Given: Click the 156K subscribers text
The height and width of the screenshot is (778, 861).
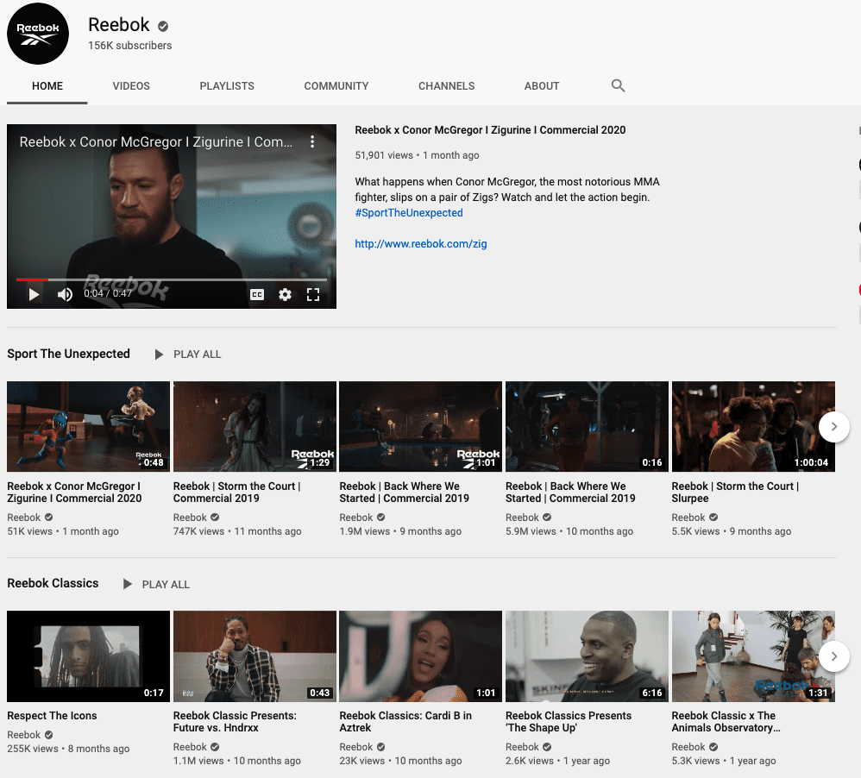Looking at the screenshot, I should [130, 46].
